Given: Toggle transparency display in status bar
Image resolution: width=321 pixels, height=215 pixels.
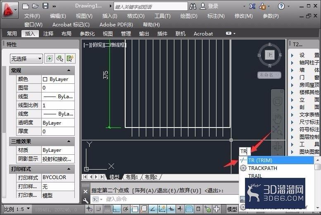Looking at the screenshot, I should (189, 209).
